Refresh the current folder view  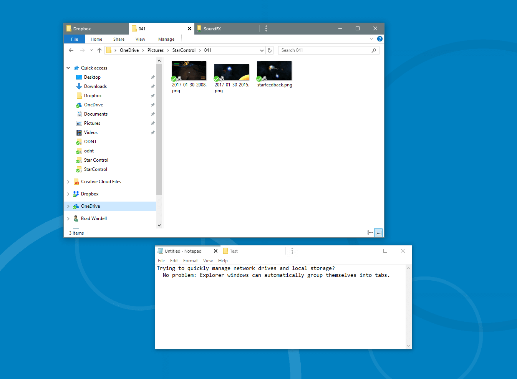coord(270,50)
